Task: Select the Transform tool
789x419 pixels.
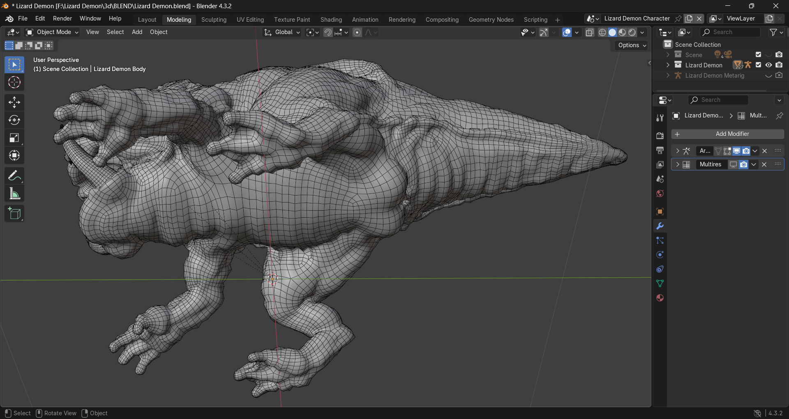Action: coord(14,155)
